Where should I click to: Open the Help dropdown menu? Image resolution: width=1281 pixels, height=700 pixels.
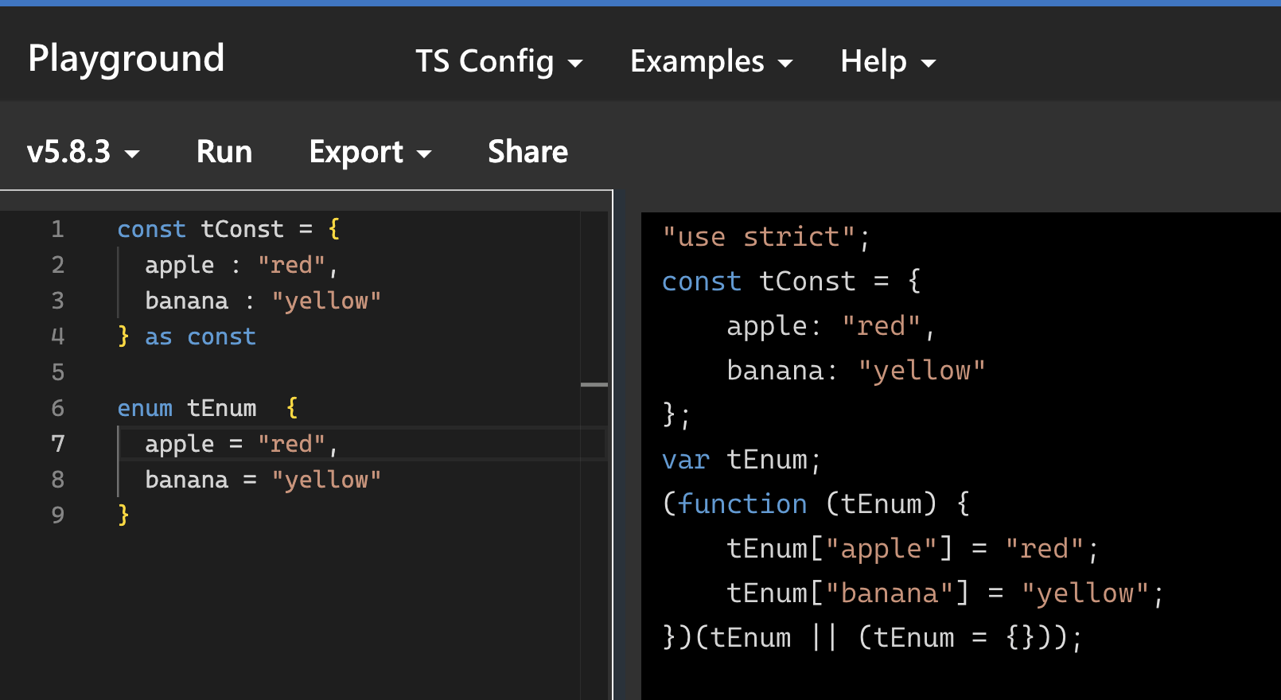coord(888,61)
